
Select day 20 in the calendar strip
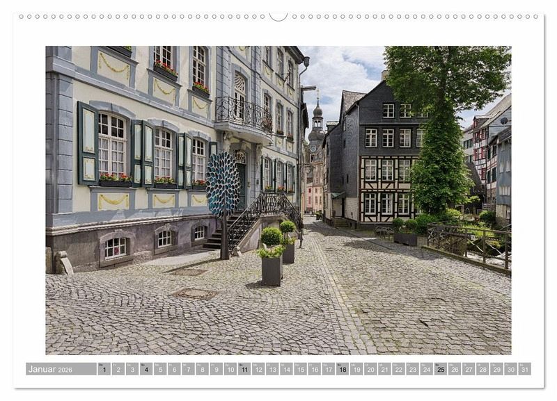(x=371, y=369)
